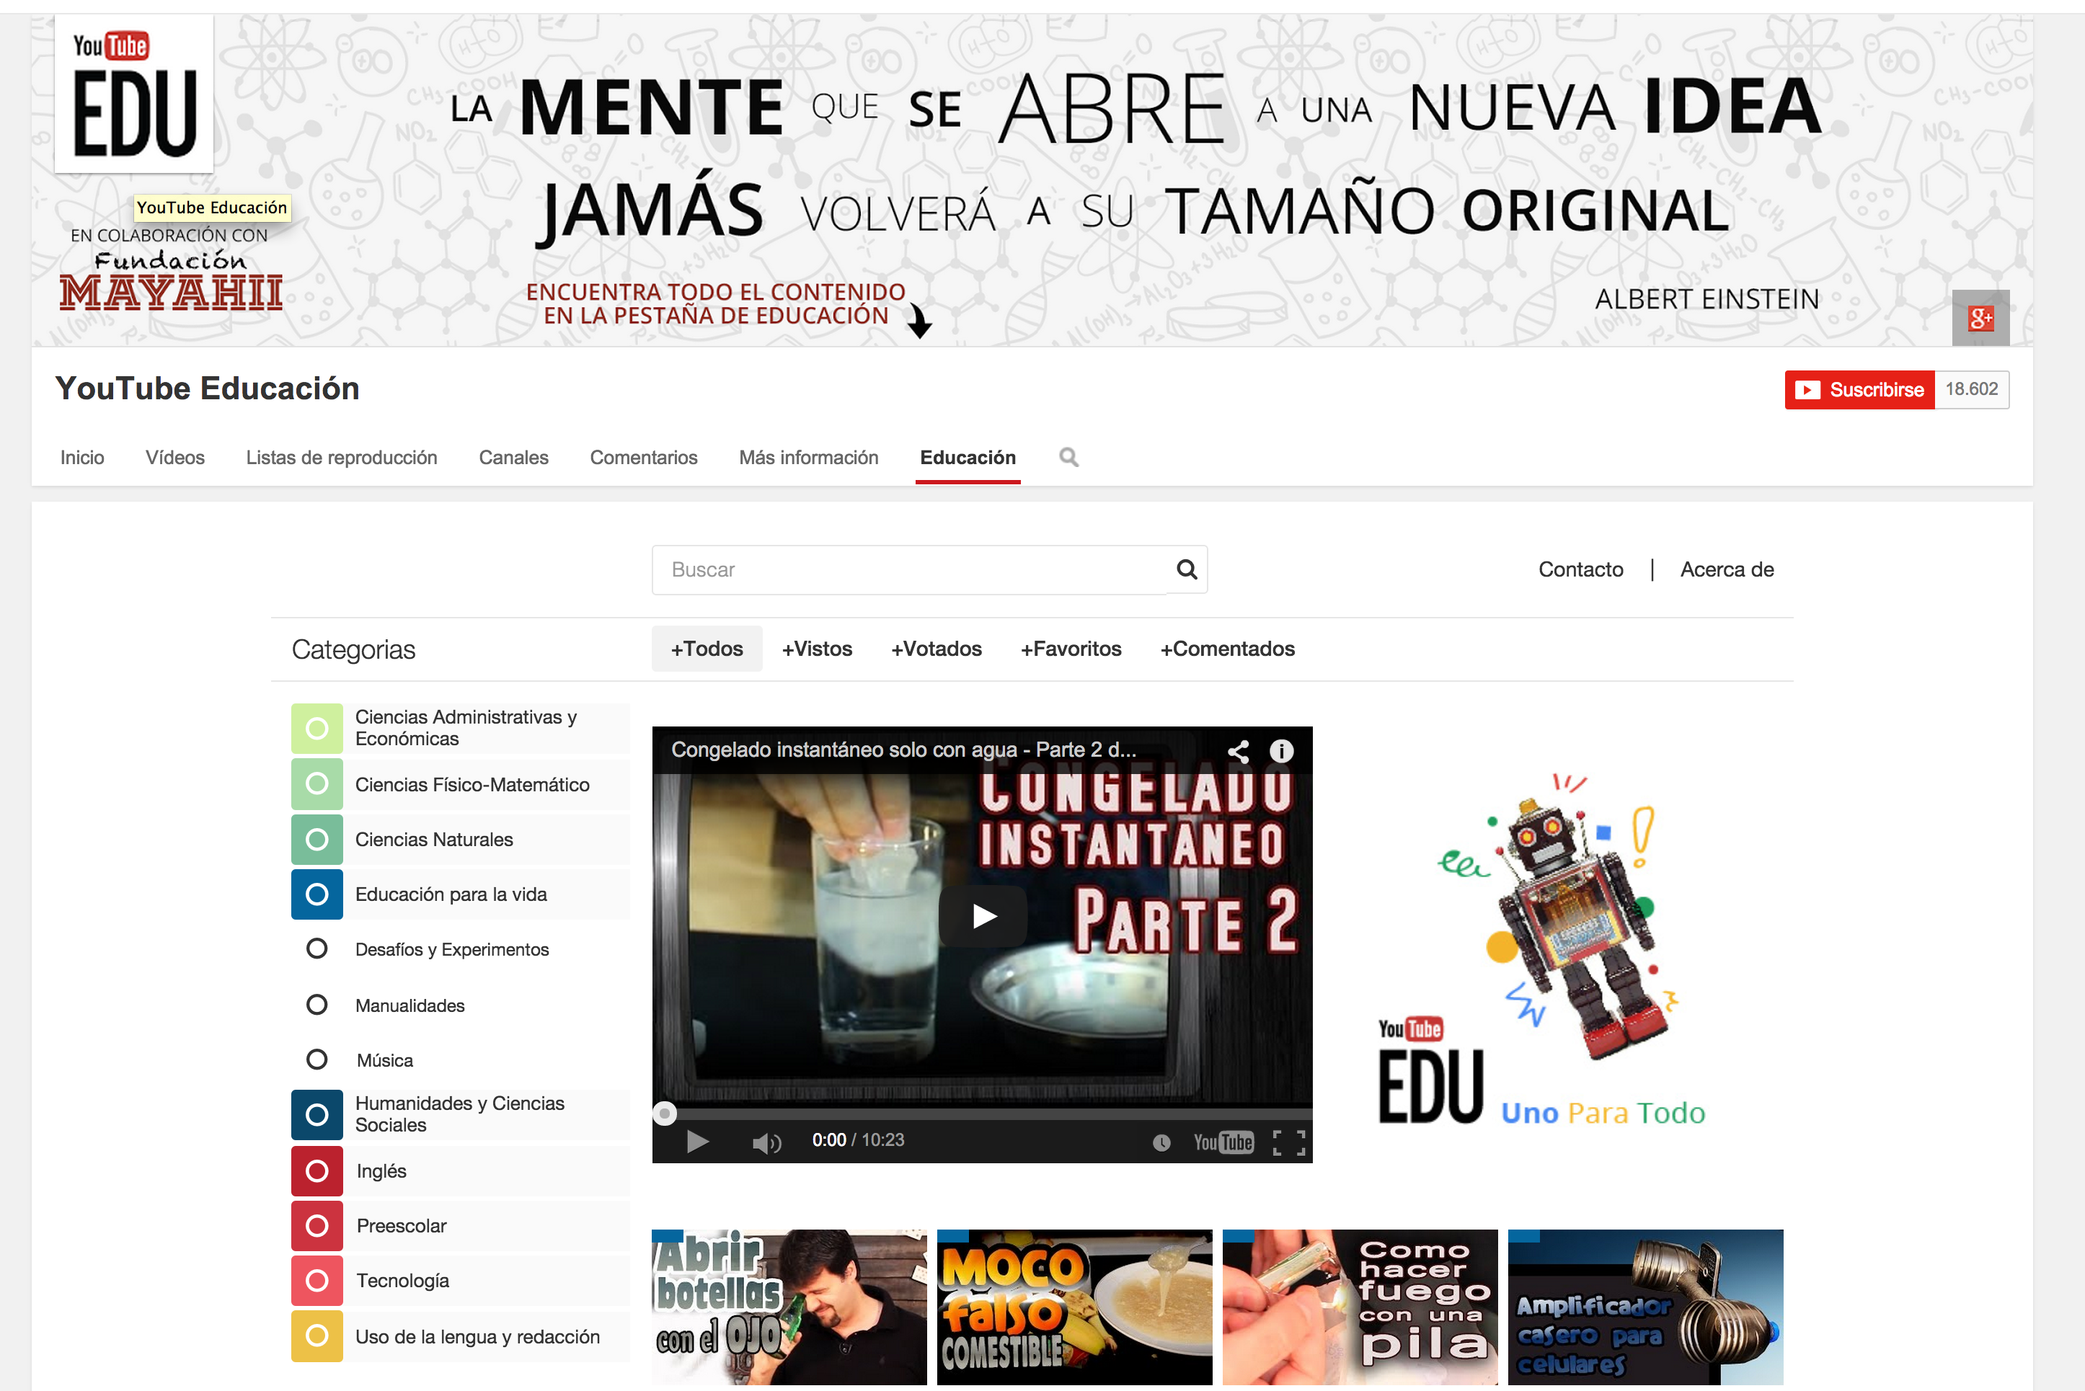Click the YouTube Educación channel title

tap(207, 388)
